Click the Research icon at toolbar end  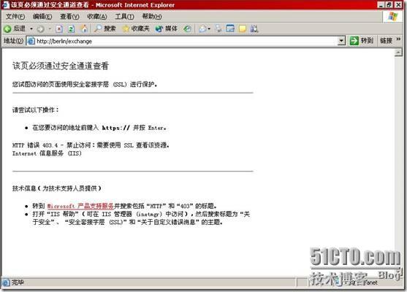pyautogui.click(x=254, y=28)
